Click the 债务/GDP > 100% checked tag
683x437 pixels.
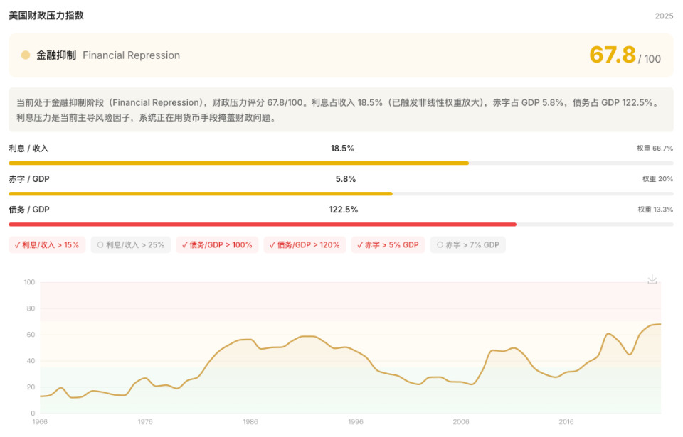click(x=217, y=245)
